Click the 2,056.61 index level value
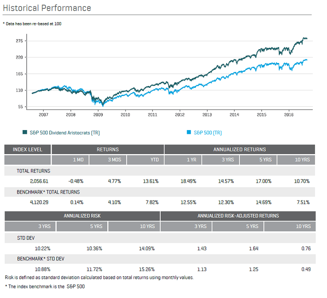This screenshot has height=298, width=327. point(39,181)
